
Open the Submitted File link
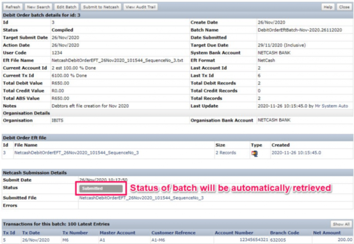coord(141,198)
